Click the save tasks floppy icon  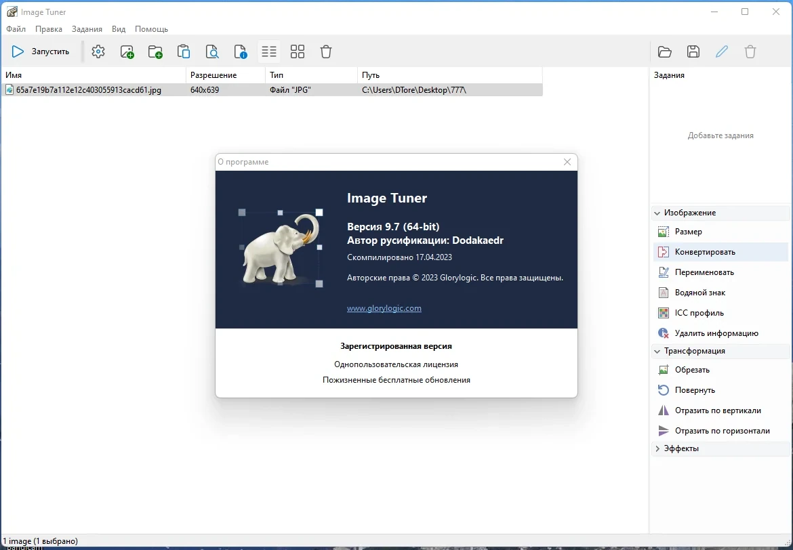693,51
